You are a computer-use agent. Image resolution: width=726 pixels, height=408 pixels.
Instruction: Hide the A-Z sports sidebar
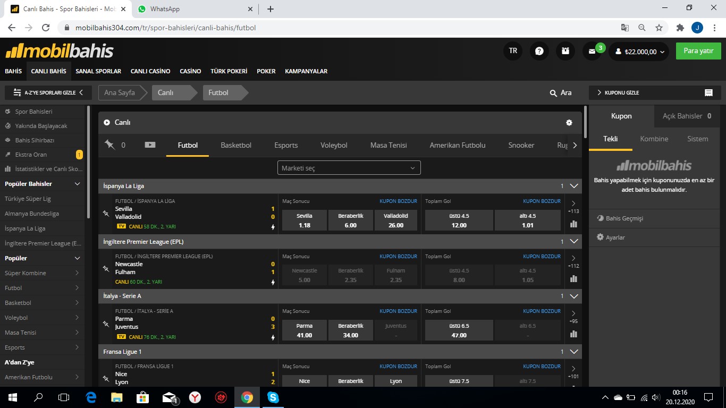(x=48, y=92)
